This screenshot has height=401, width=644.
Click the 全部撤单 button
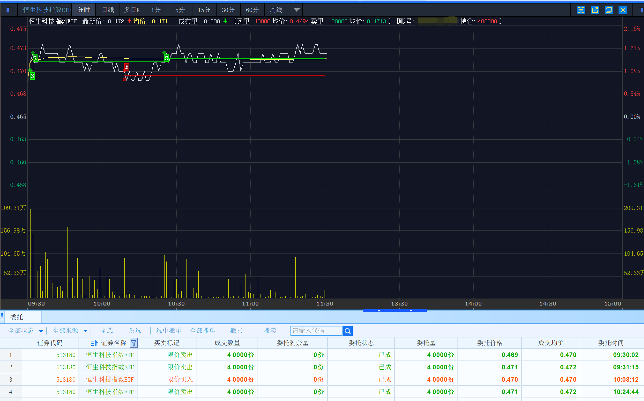203,331
